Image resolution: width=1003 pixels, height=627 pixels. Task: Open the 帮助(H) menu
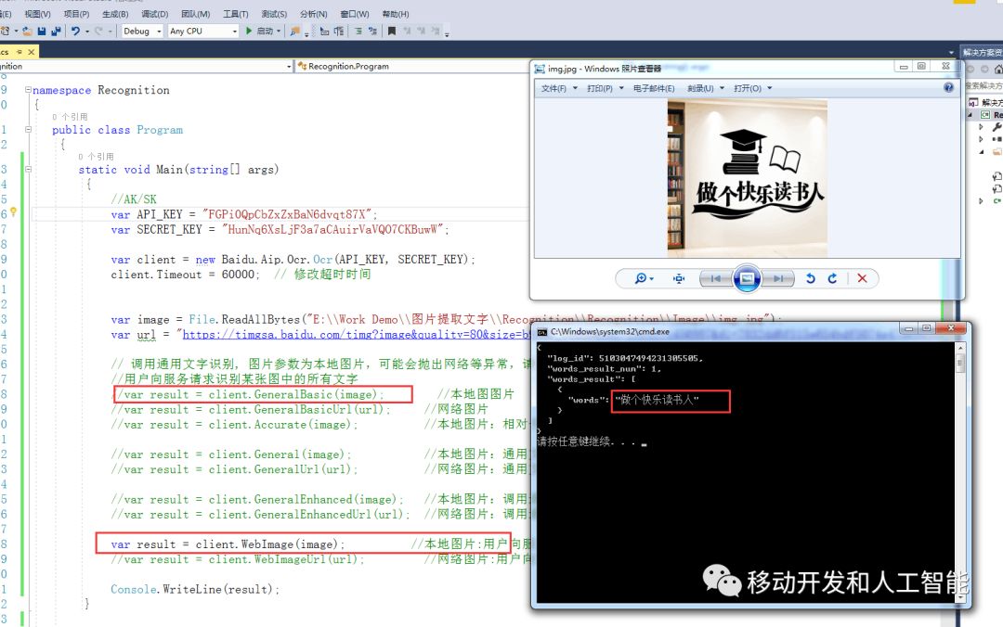396,13
